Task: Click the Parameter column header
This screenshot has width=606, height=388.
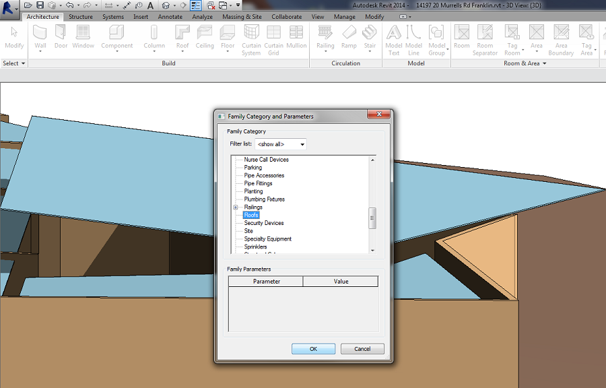Action: pos(266,282)
